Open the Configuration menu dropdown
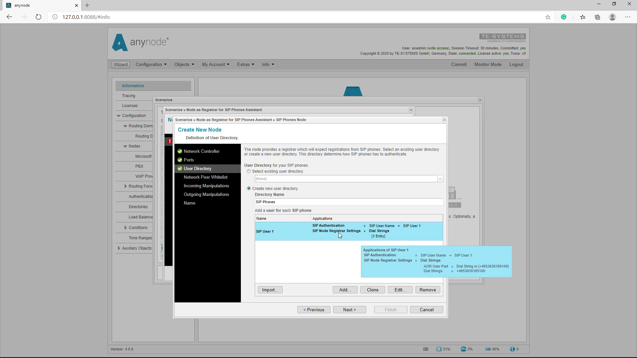Screen dimensions: 637x358 (x=151, y=65)
